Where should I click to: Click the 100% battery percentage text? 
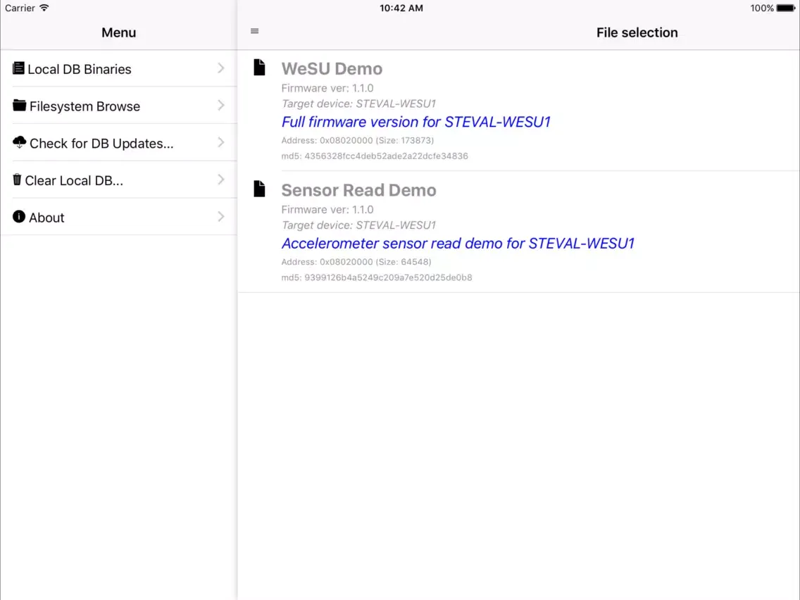762,8
